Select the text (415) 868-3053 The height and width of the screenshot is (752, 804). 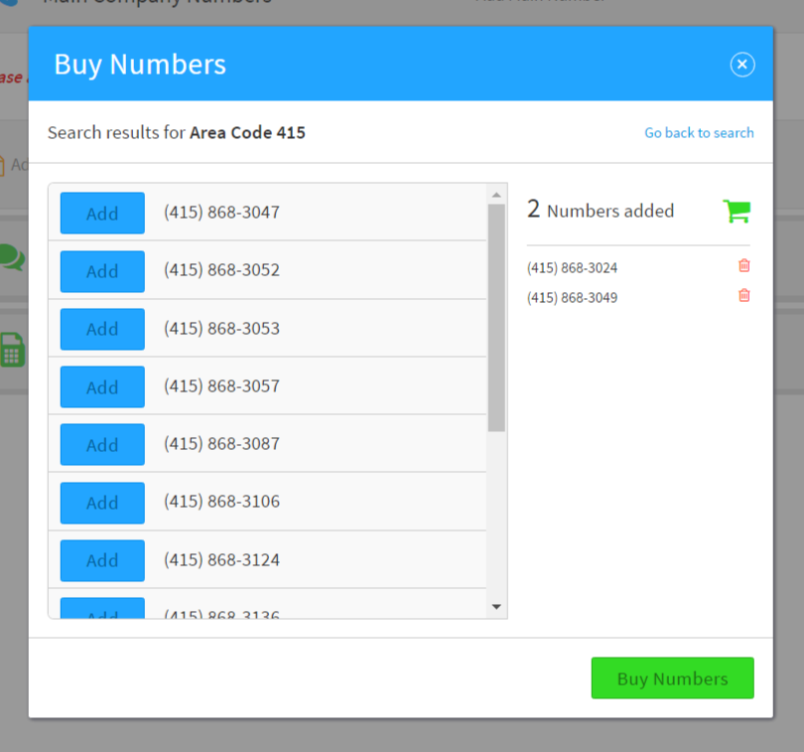click(221, 328)
